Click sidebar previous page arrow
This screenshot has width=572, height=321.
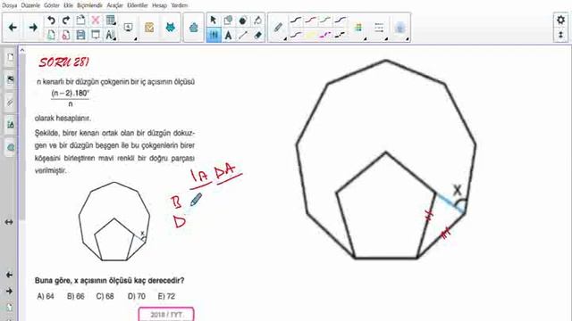coord(9,275)
